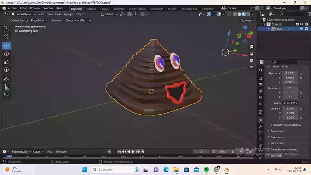The height and width of the screenshot is (175, 311).
Task: Collapse the Transformación panel
Action: coord(279,66)
